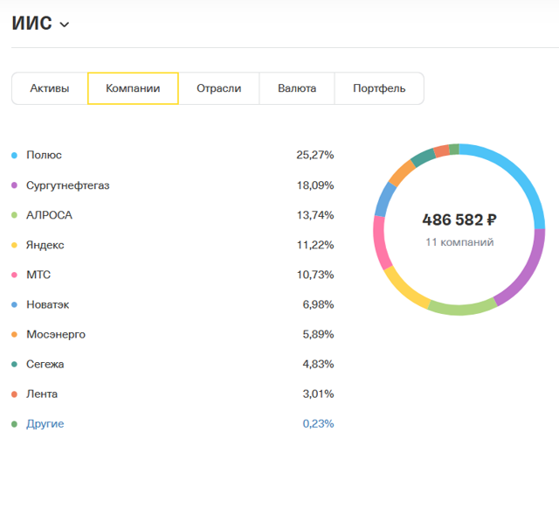Click the Лента company name

42,394
